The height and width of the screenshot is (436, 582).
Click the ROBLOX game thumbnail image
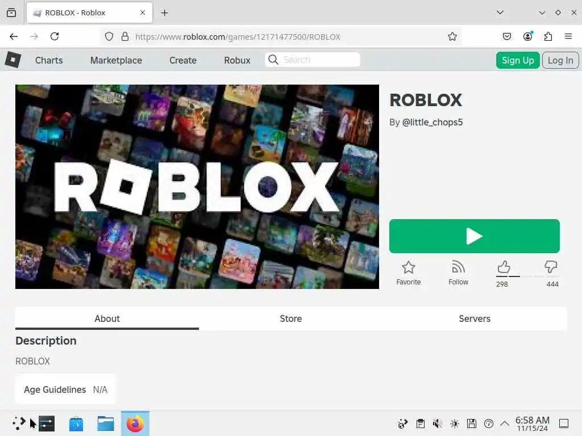(197, 187)
